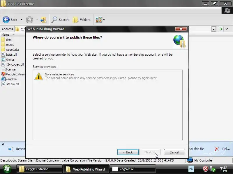The width and height of the screenshot is (233, 174).
Task: Open Search in the Explorer toolbar
Action: tap(60, 20)
